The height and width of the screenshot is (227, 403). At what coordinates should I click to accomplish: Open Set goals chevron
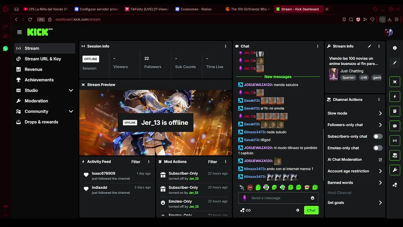[x=380, y=203]
